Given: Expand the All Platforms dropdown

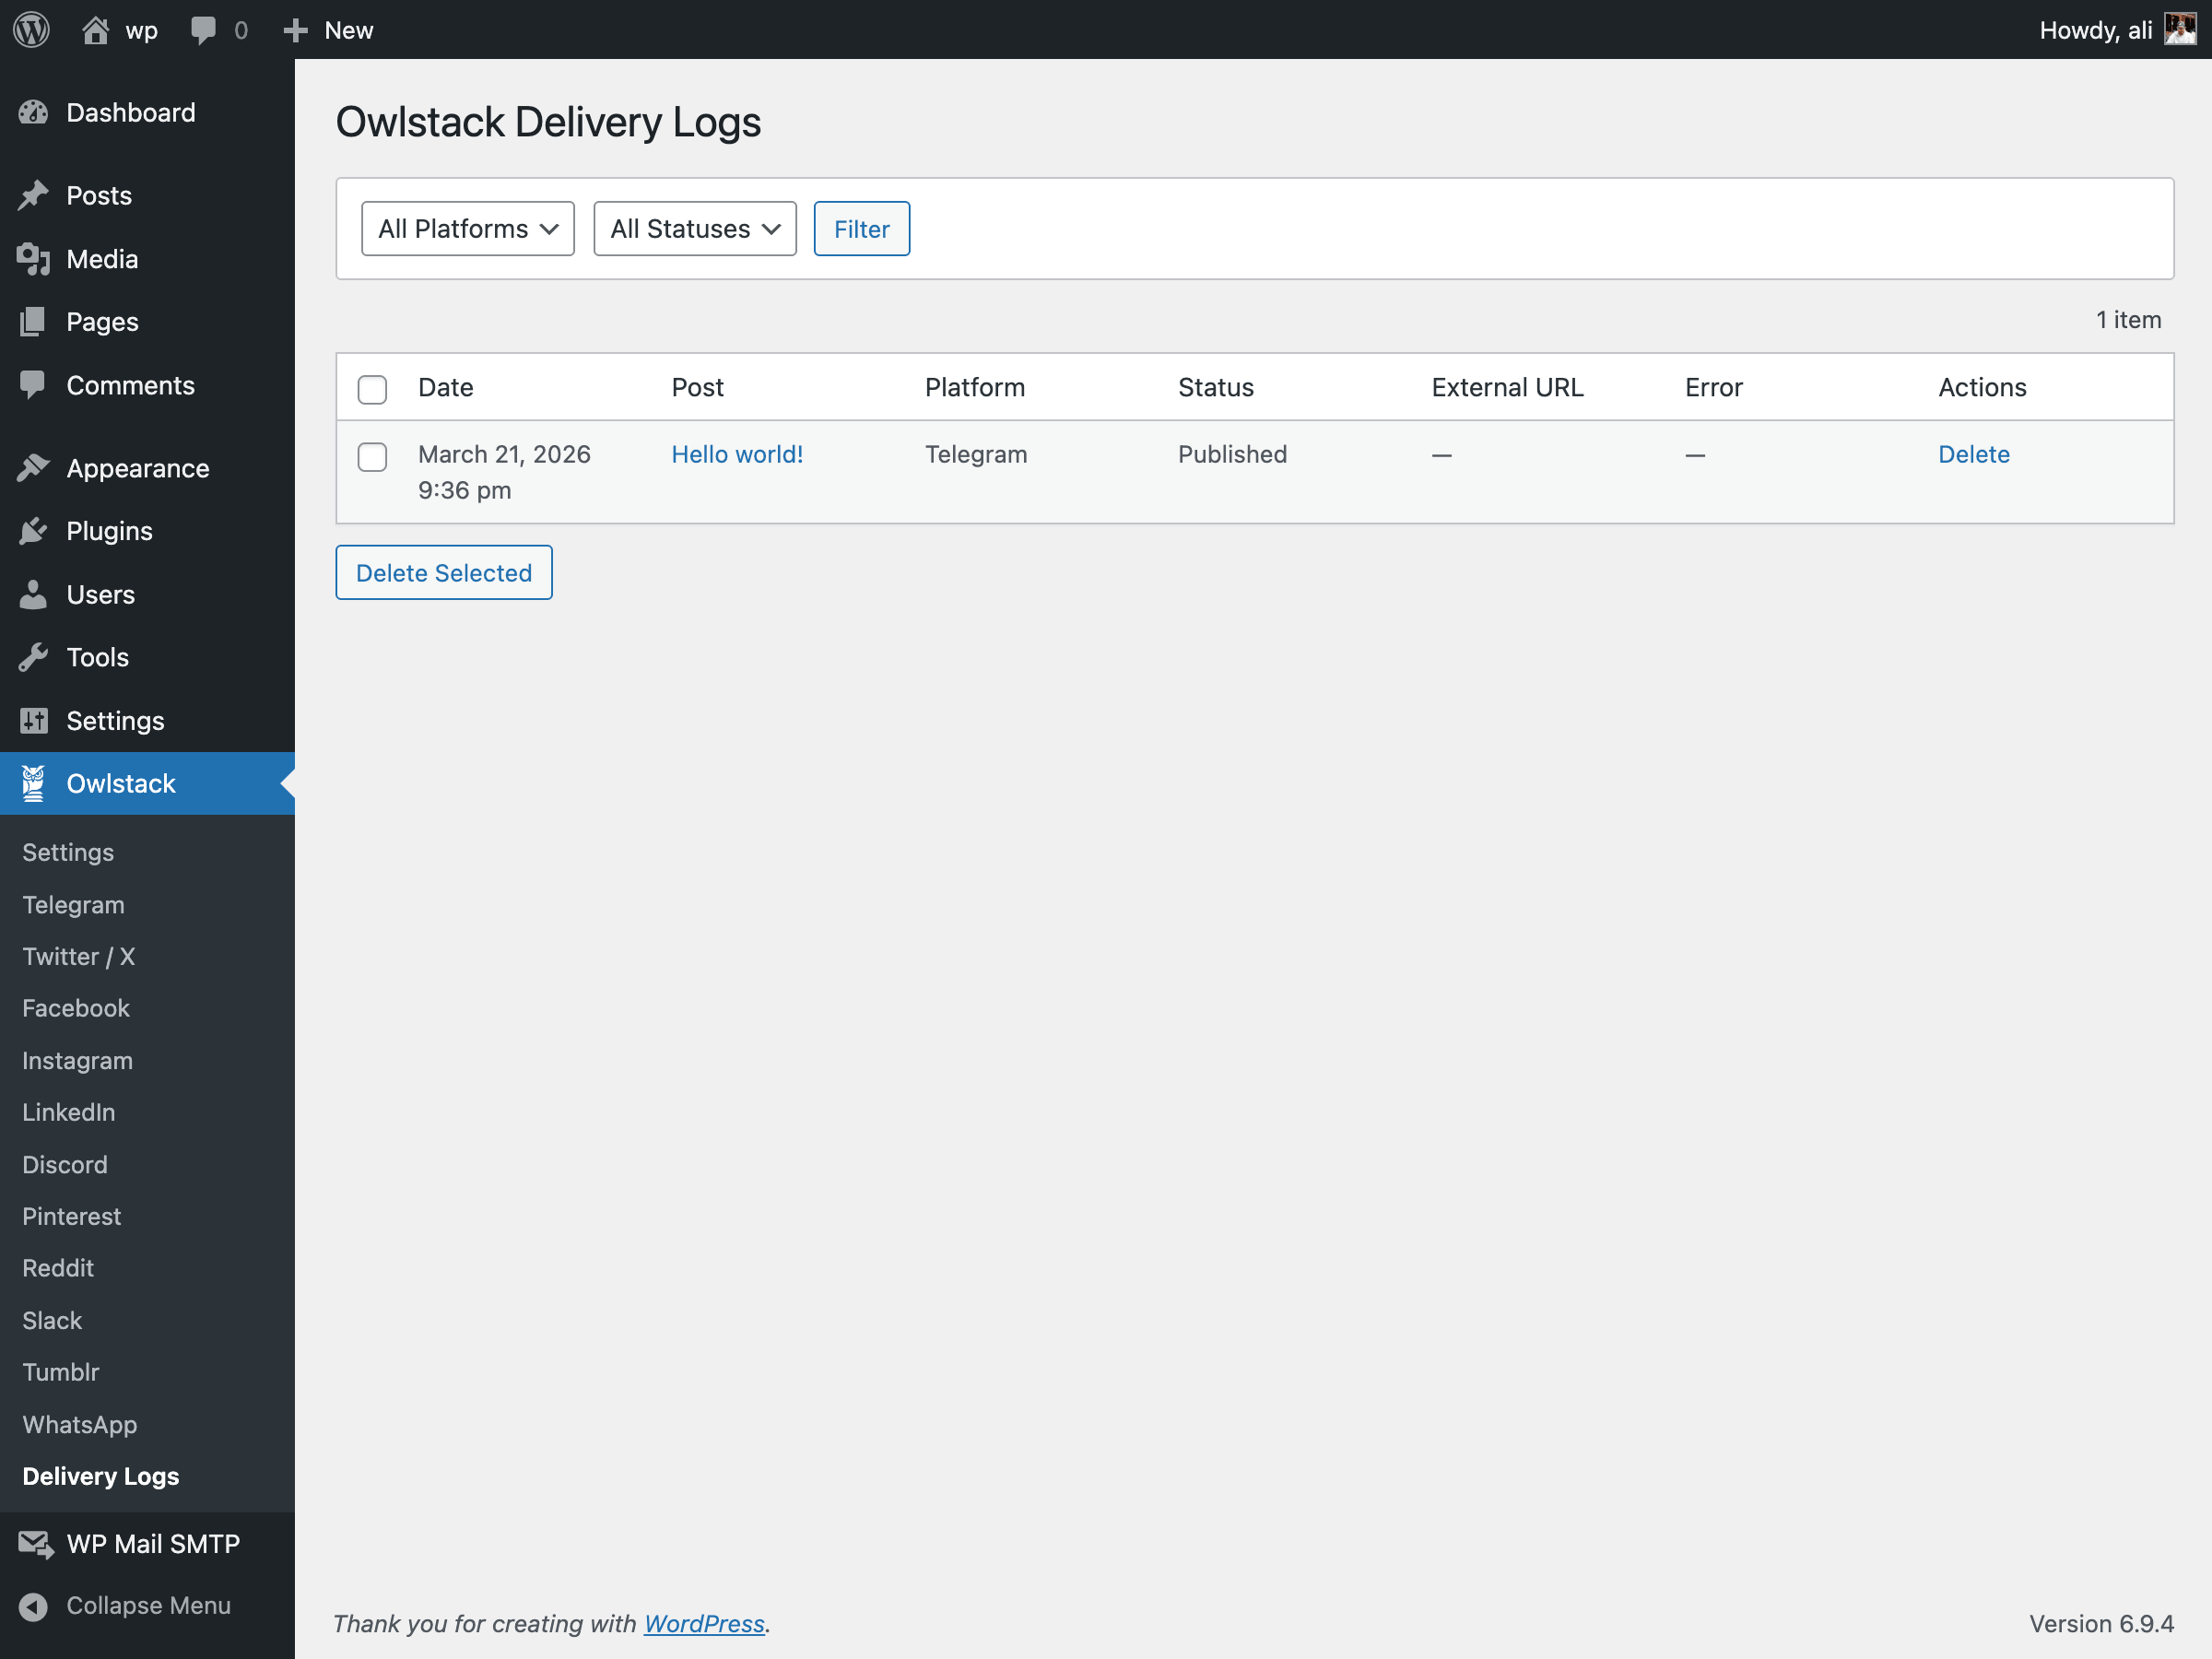Looking at the screenshot, I should pos(467,229).
